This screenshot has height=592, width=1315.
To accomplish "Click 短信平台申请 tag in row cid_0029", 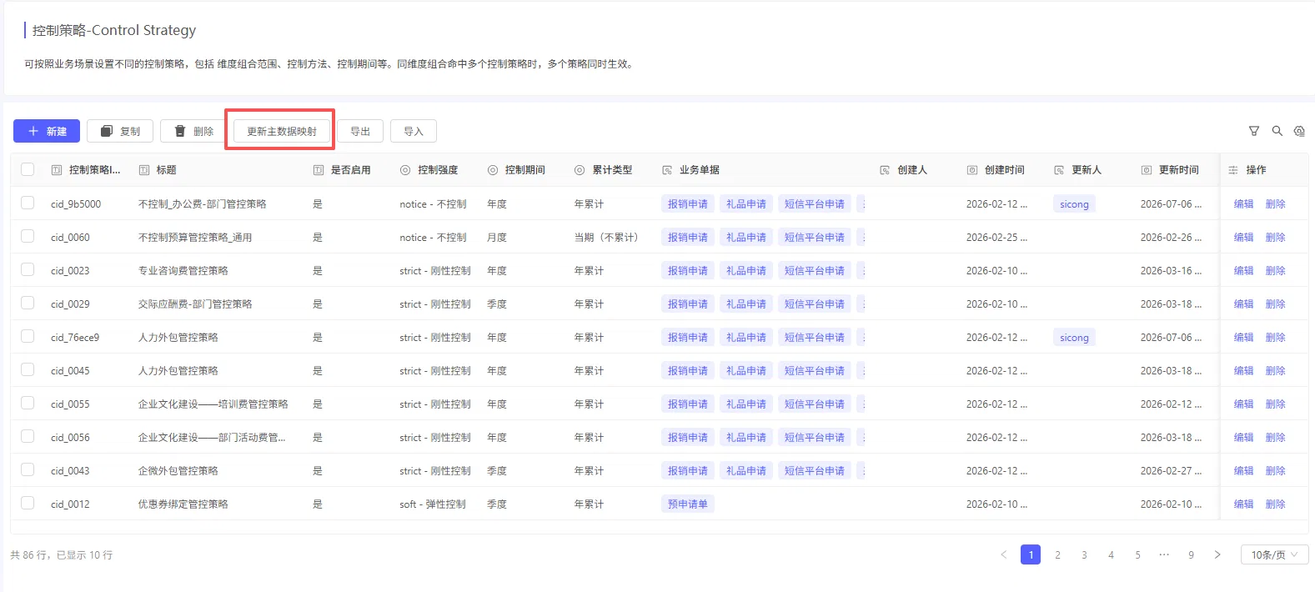I will pos(815,304).
